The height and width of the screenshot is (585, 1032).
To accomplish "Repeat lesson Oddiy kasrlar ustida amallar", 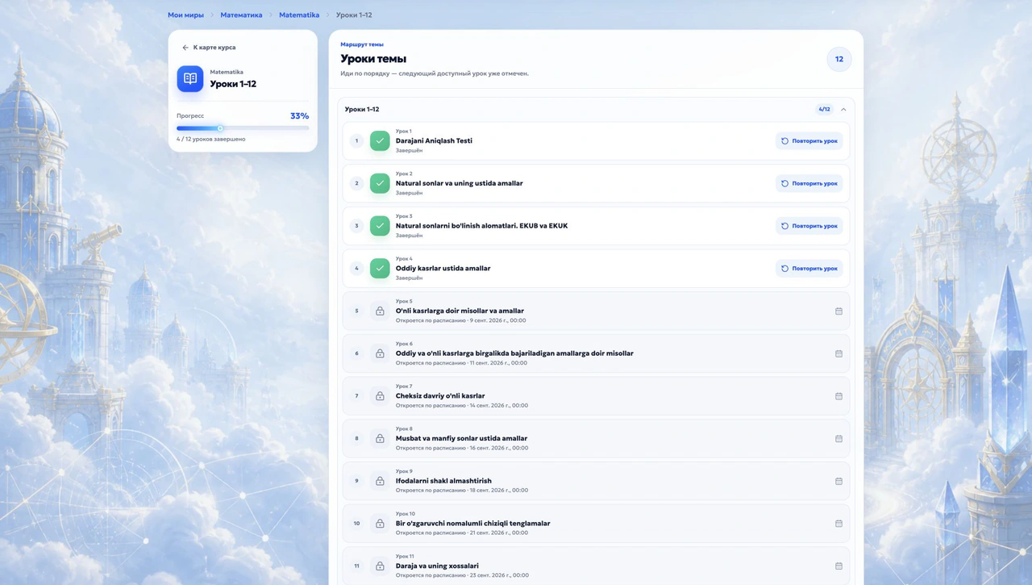I will point(809,268).
